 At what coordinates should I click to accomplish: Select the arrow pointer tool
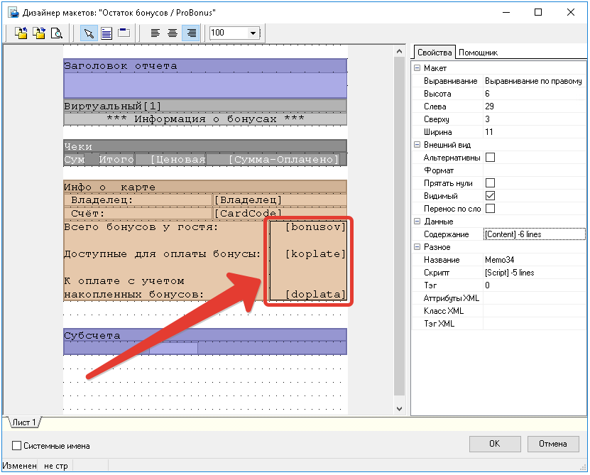pyautogui.click(x=89, y=33)
